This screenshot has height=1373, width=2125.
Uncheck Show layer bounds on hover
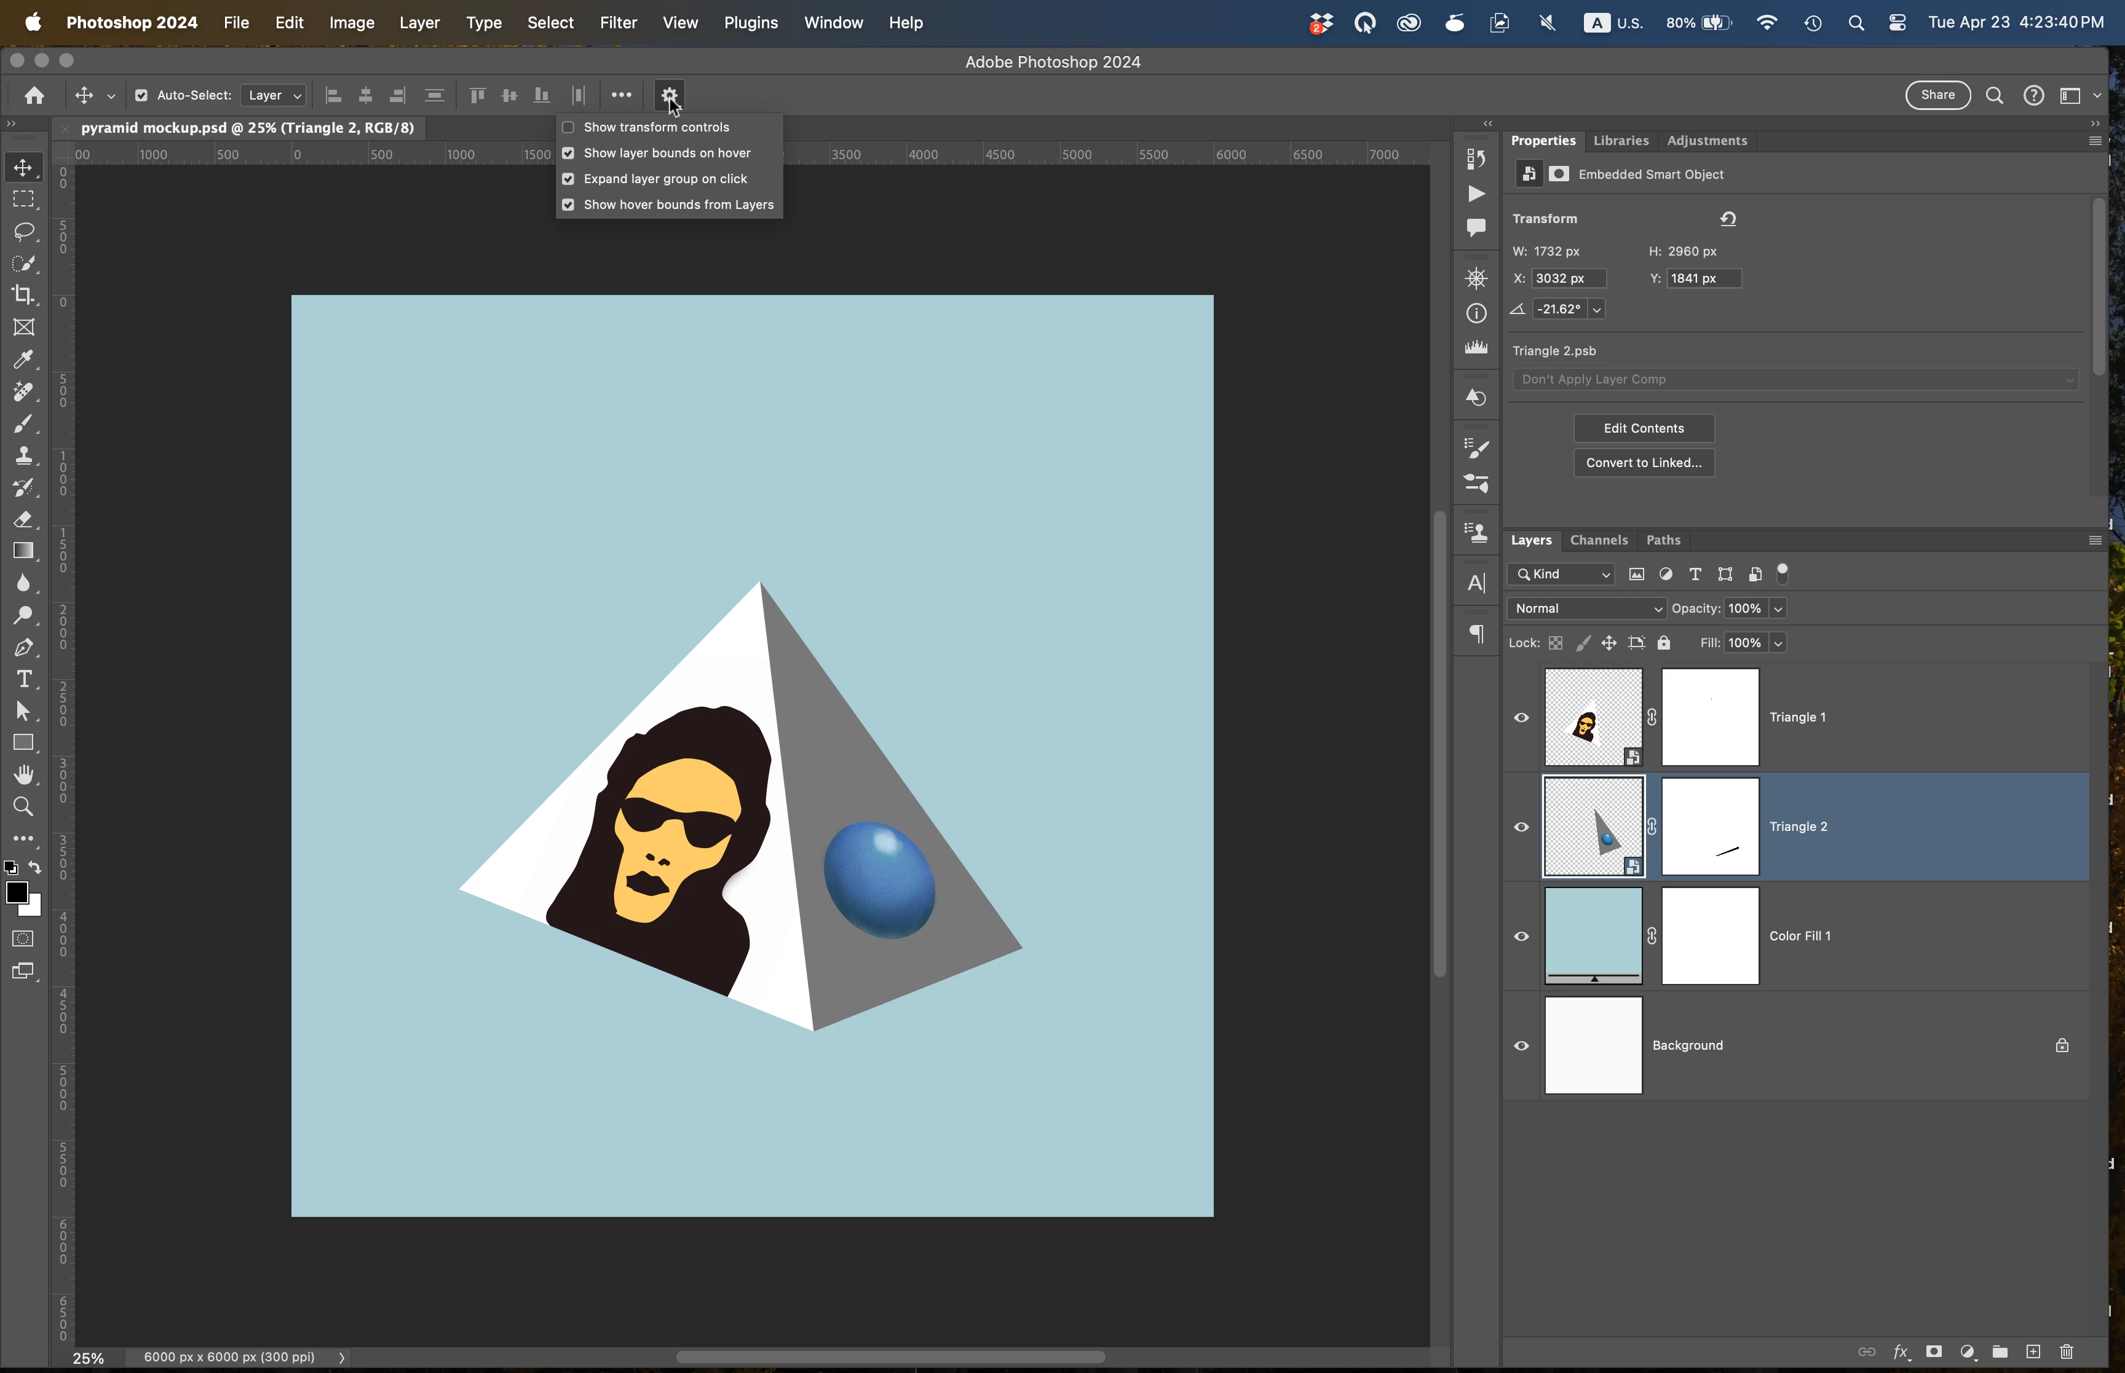[568, 154]
